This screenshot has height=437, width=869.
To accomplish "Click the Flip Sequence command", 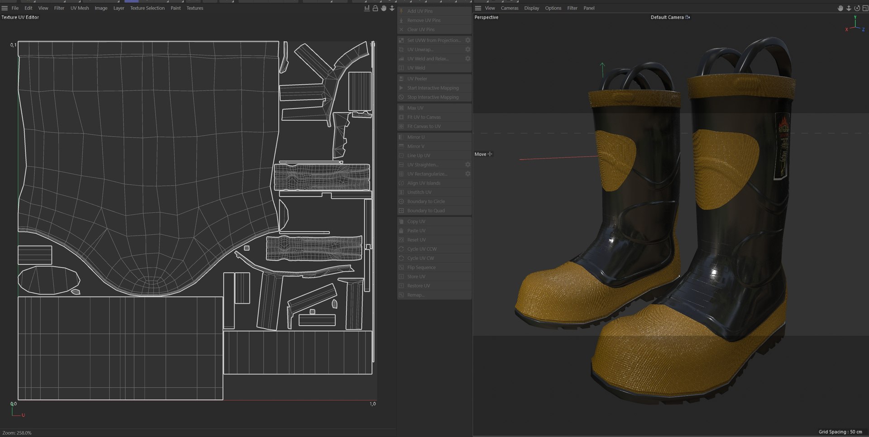I will click(434, 267).
